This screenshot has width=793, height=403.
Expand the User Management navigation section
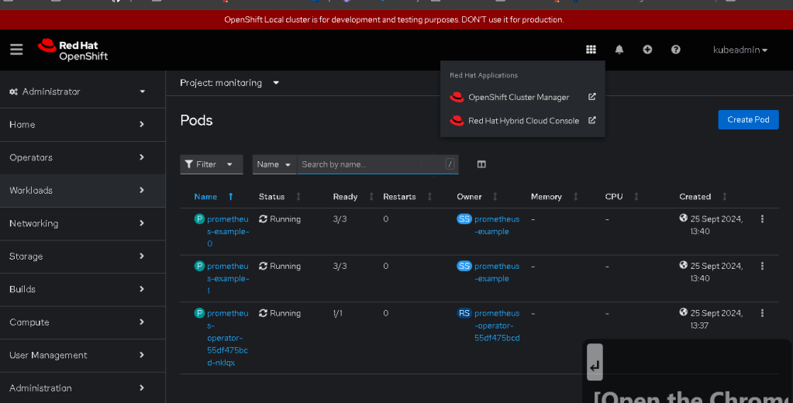[82, 355]
